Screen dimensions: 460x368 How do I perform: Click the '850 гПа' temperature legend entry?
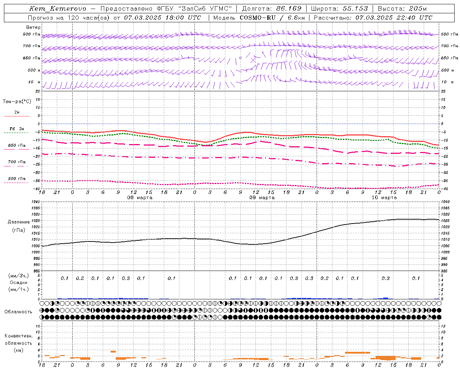click(17, 146)
